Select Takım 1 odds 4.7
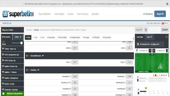This screenshot has width=170, height=96. click(75, 62)
